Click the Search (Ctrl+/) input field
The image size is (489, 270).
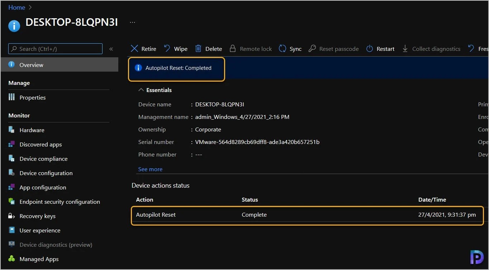(x=56, y=49)
